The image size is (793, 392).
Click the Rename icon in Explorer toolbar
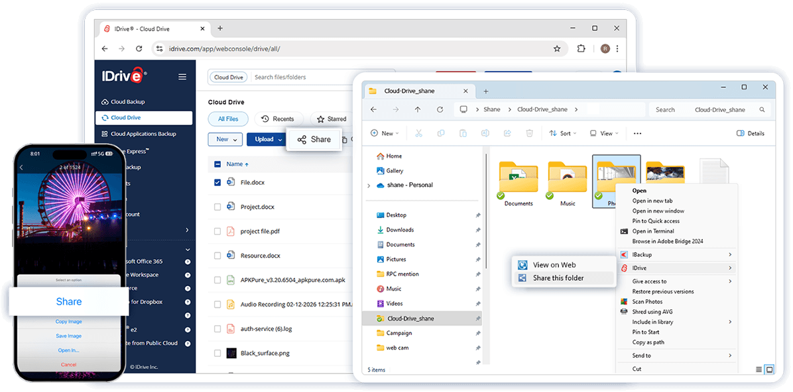coord(485,133)
